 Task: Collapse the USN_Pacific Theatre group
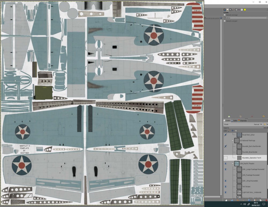coord(233,163)
